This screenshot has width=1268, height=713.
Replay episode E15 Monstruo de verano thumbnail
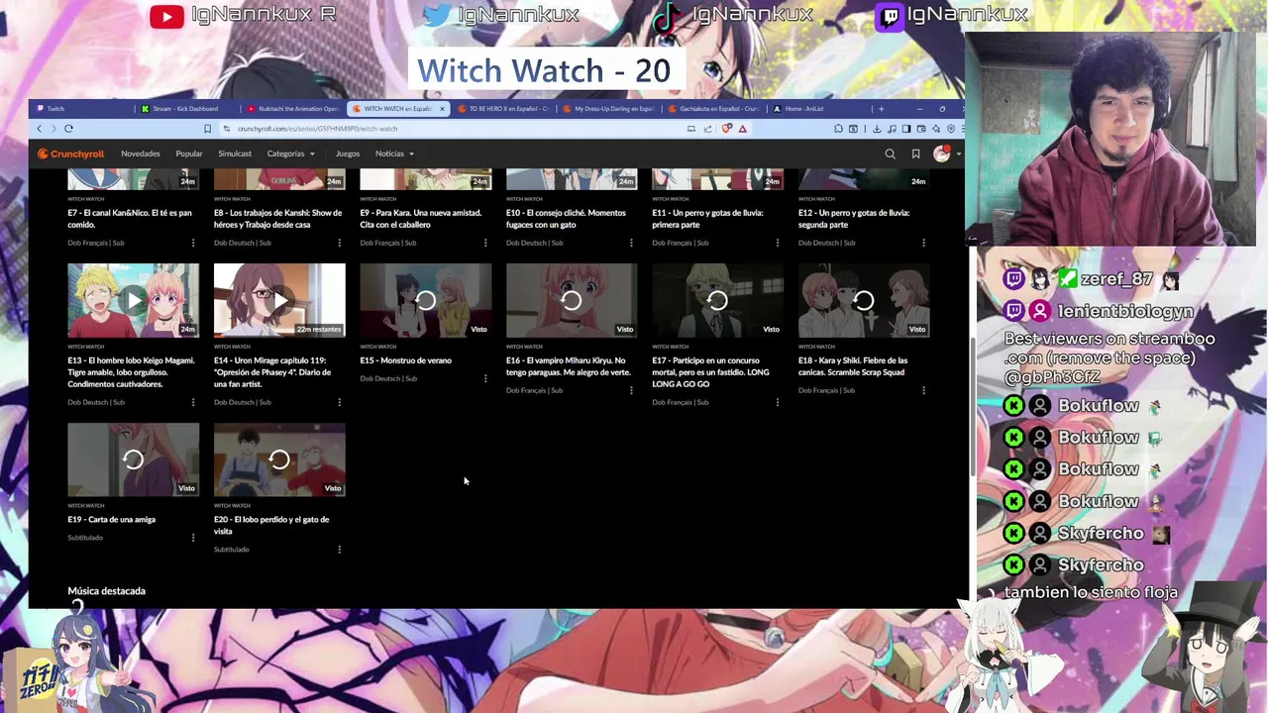(426, 300)
